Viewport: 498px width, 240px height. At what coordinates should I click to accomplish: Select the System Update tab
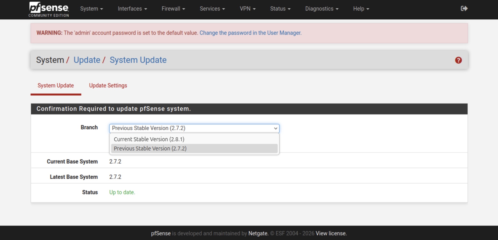[56, 85]
